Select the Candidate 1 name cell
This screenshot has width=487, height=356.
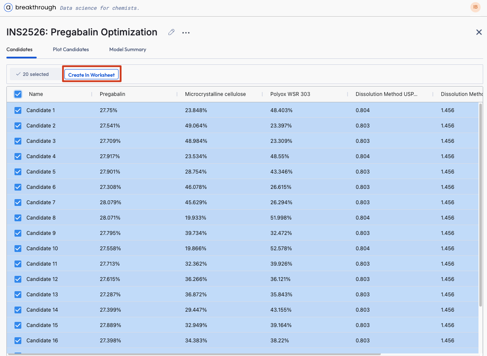(x=41, y=110)
